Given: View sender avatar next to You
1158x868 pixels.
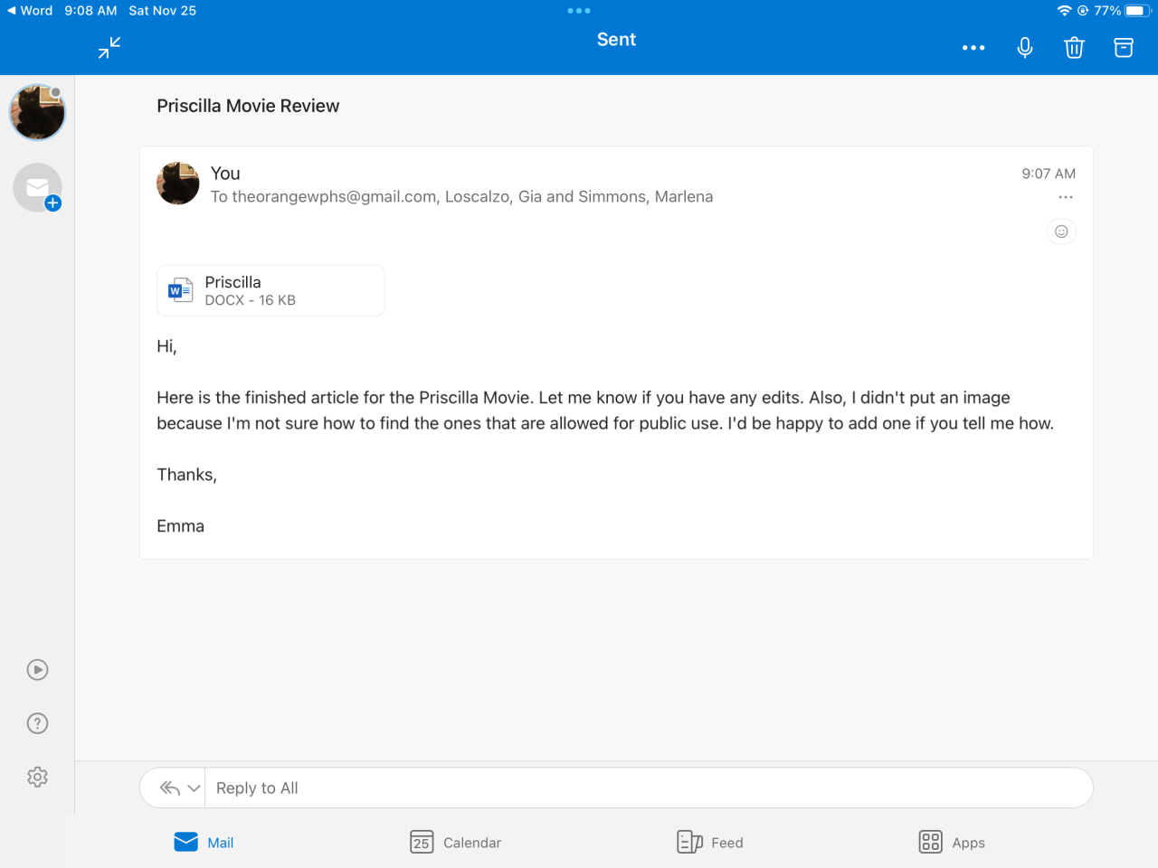Looking at the screenshot, I should 178,184.
